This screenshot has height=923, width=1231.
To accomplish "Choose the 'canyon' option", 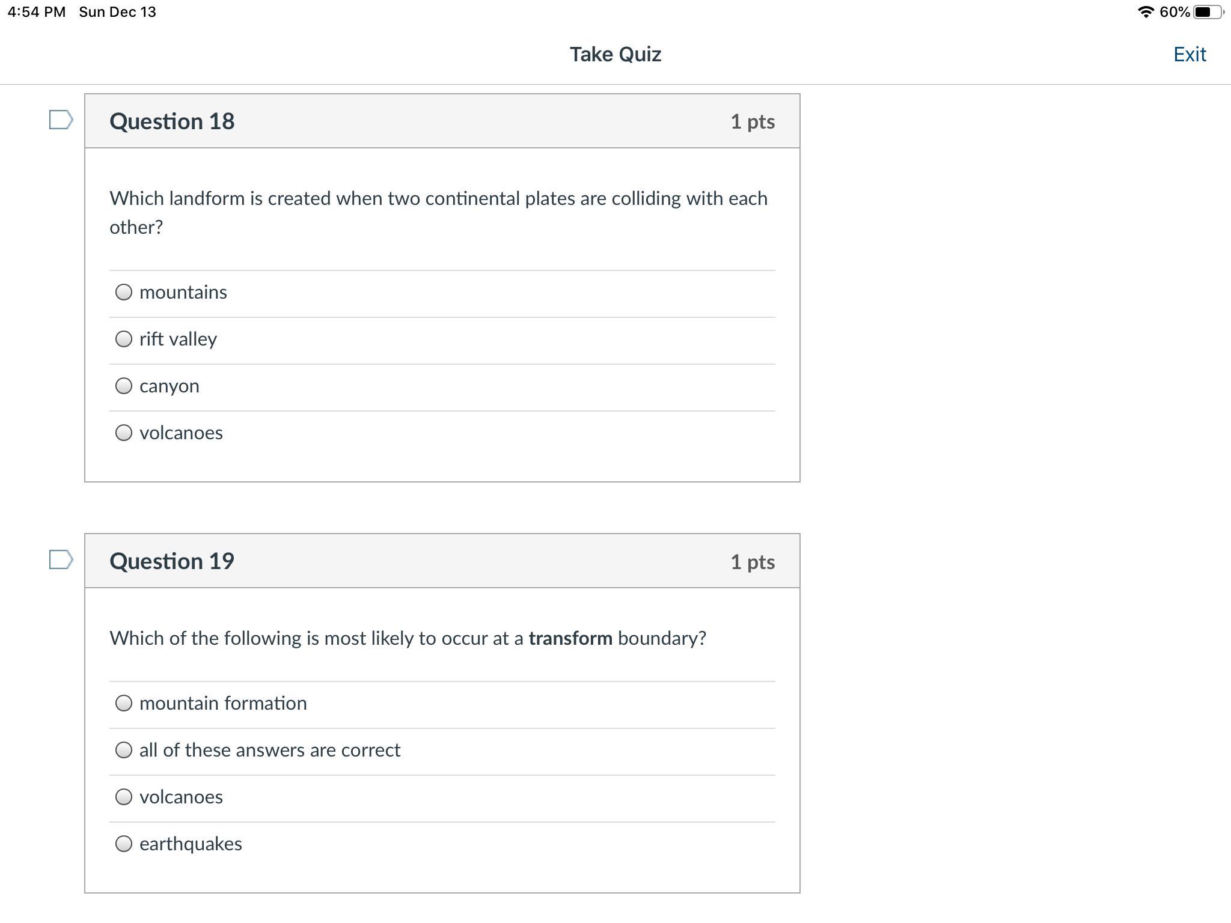I will coord(124,386).
